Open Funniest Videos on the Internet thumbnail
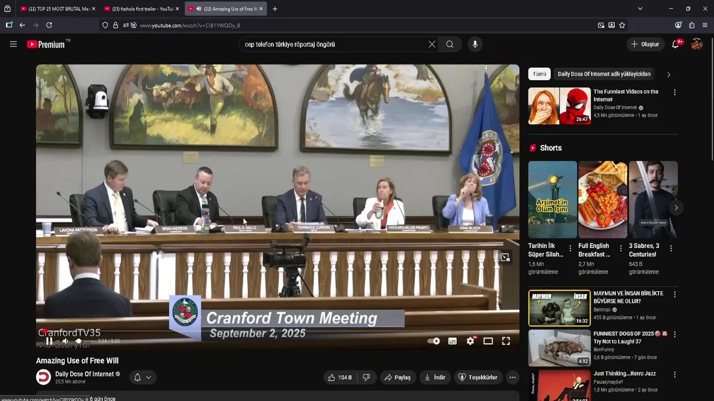This screenshot has height=401, width=714. 559,106
